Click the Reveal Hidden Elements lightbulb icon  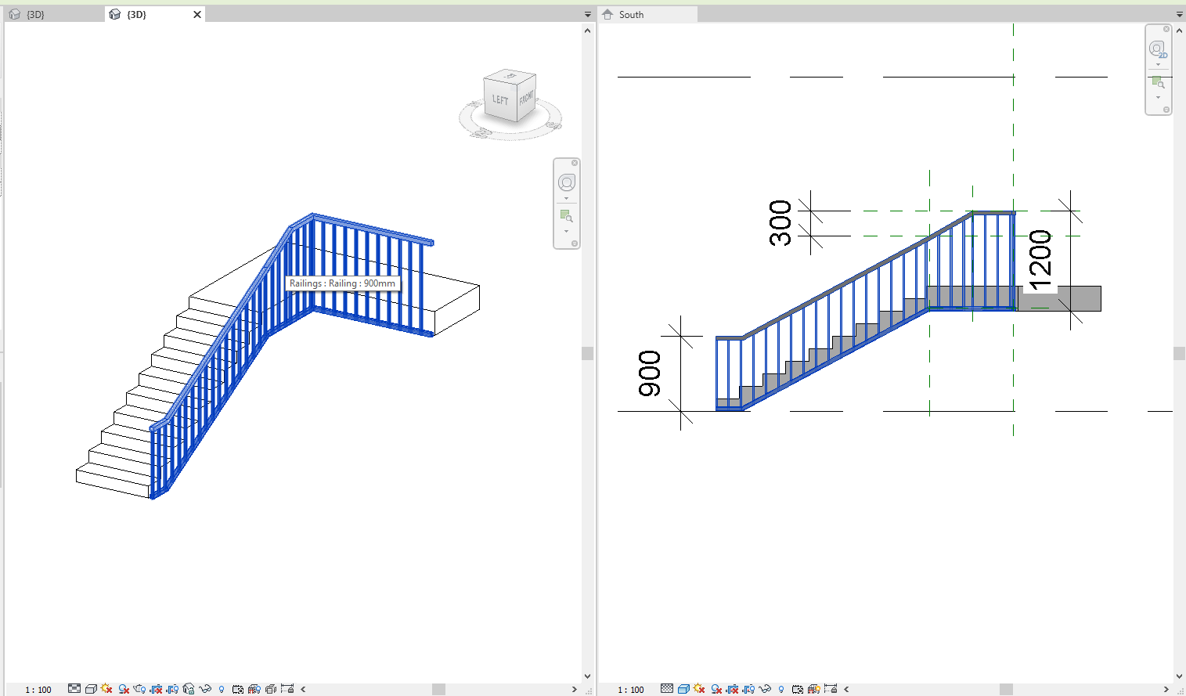(222, 688)
